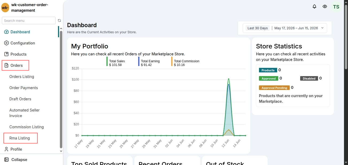Click the refresh icon beside search menu
The image size is (348, 165).
(x=59, y=20)
